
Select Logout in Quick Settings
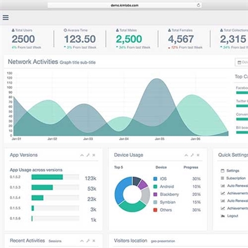point(229,216)
